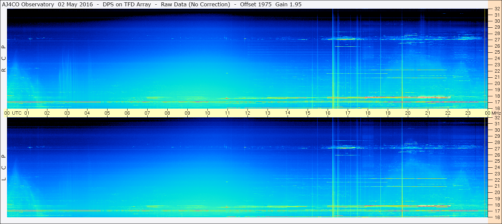The width and height of the screenshot is (502, 224).
Task: Click the MHz unit label on time axis
Action: tap(495, 113)
